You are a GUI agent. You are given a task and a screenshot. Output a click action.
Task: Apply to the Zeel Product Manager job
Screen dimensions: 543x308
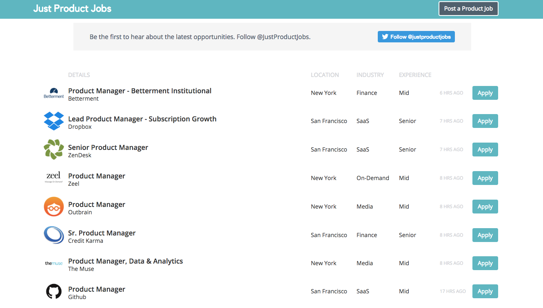[485, 178]
